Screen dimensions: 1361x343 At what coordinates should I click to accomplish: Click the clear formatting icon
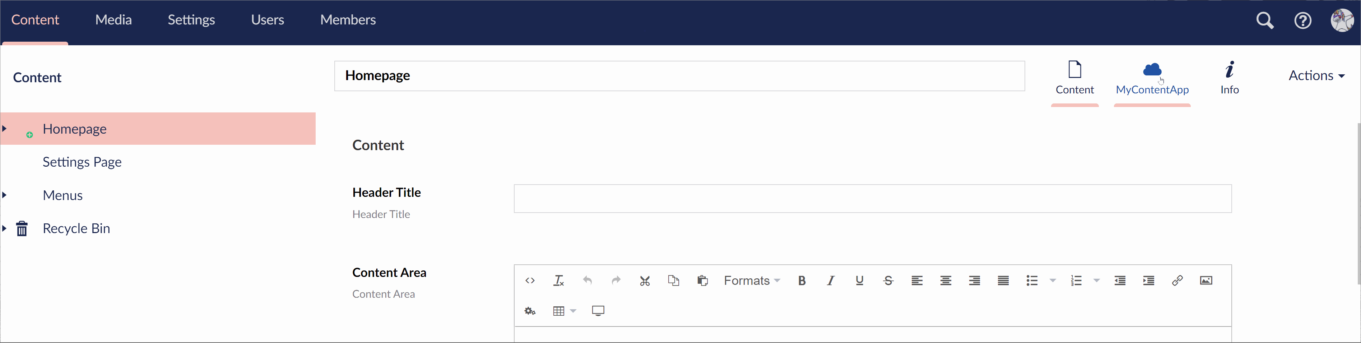[558, 281]
